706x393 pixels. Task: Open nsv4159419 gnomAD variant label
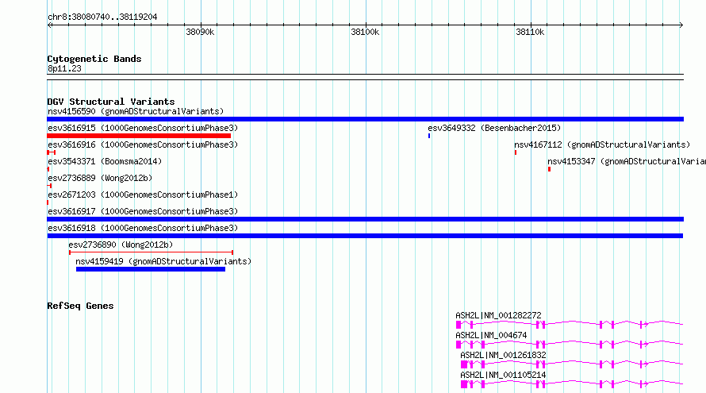point(163,261)
